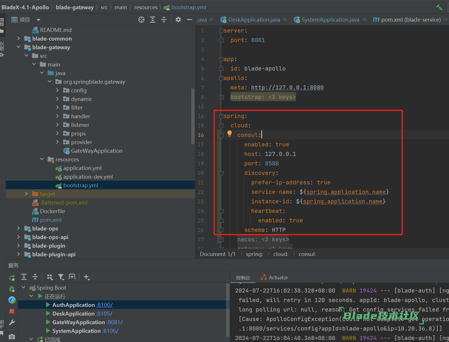Expand the target folder
The width and height of the screenshot is (449, 342).
coord(26,194)
